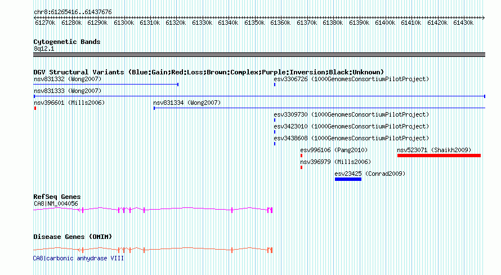The height and width of the screenshot is (275, 501).
Task: Select the Cytogenetic Bands track title
Action: 67,42
